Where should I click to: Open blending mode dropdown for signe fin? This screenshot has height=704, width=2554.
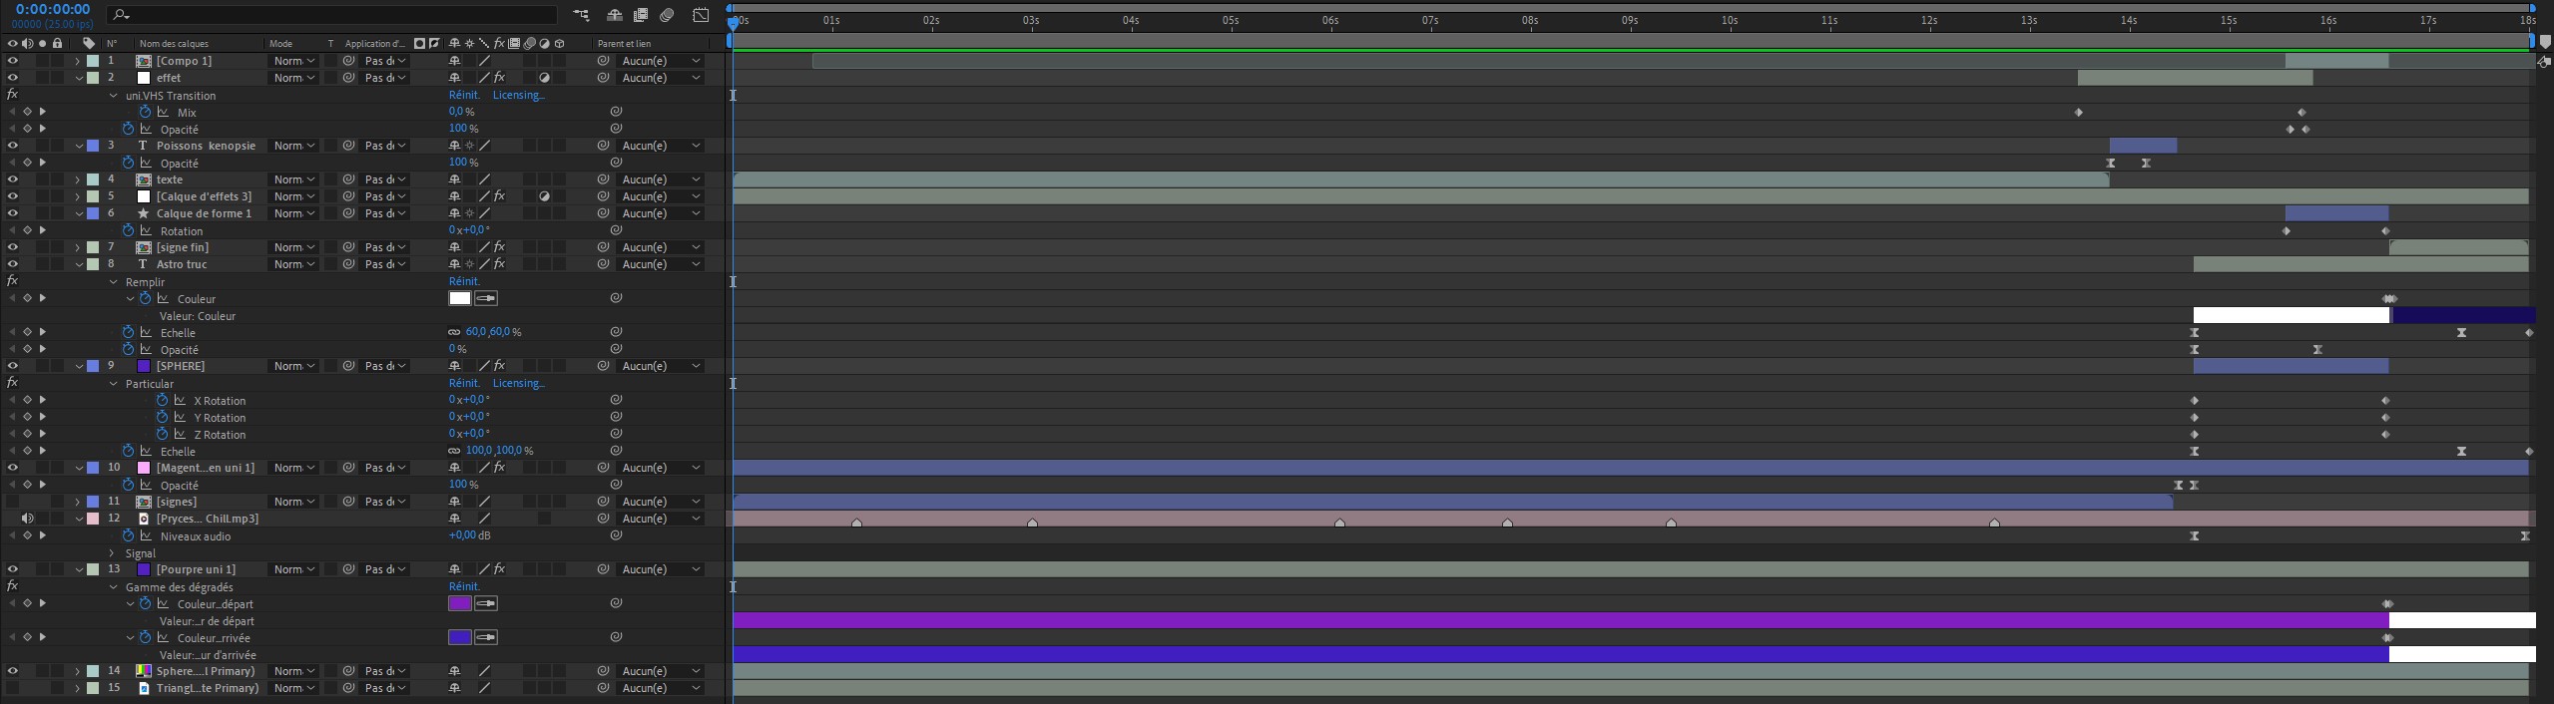[x=294, y=247]
